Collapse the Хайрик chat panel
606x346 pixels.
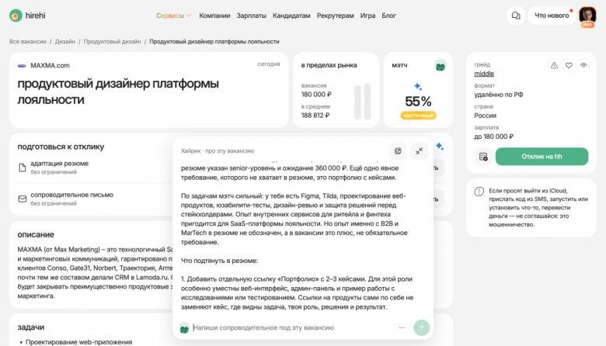(x=419, y=151)
